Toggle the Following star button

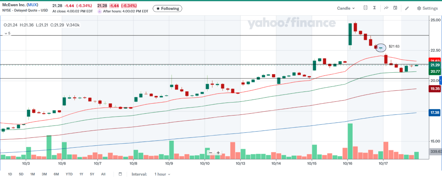point(167,8)
